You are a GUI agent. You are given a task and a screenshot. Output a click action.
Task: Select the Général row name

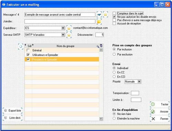(37, 50)
